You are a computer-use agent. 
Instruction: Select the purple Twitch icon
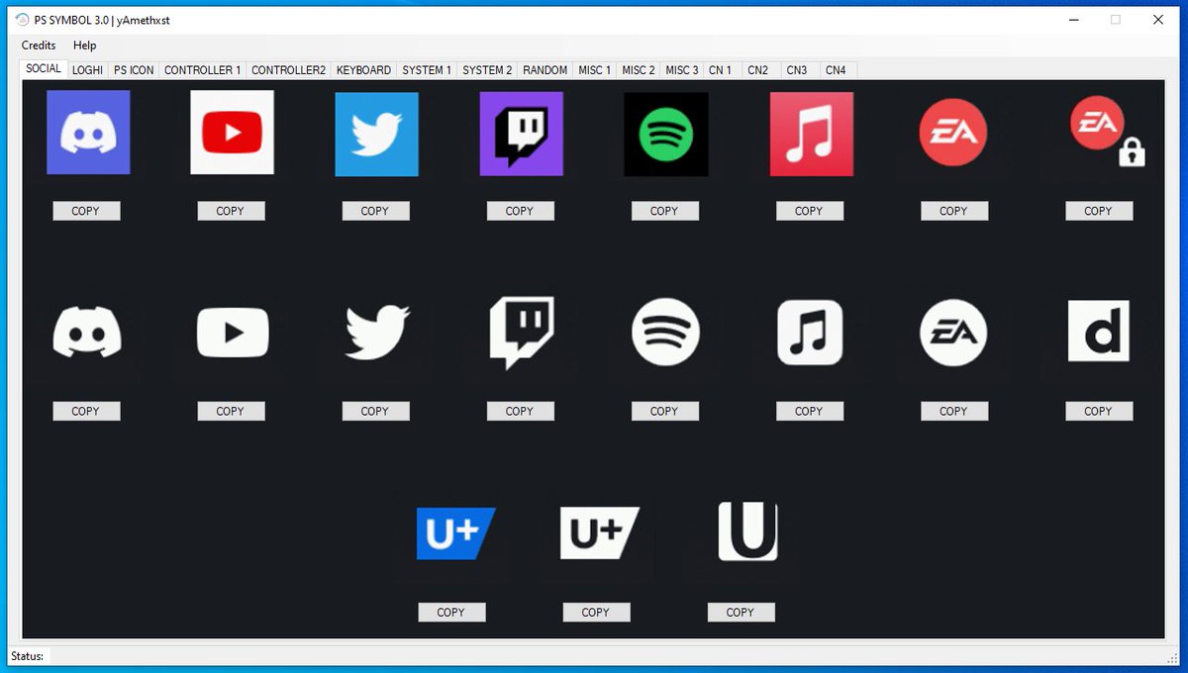tap(522, 134)
